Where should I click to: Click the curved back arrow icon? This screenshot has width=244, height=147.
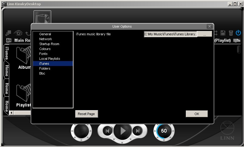[x=28, y=33]
